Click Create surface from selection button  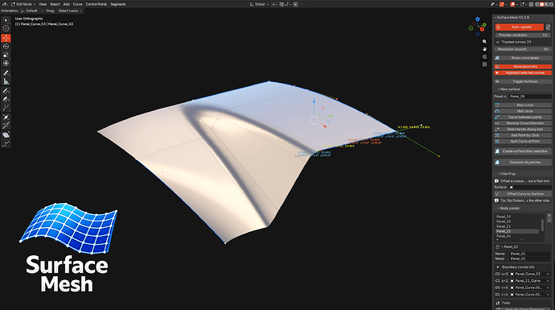523,151
